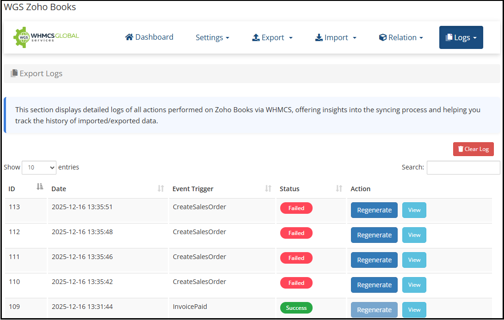Viewport: 504px width, 320px height.
Task: Focus the Search input field
Action: click(463, 168)
